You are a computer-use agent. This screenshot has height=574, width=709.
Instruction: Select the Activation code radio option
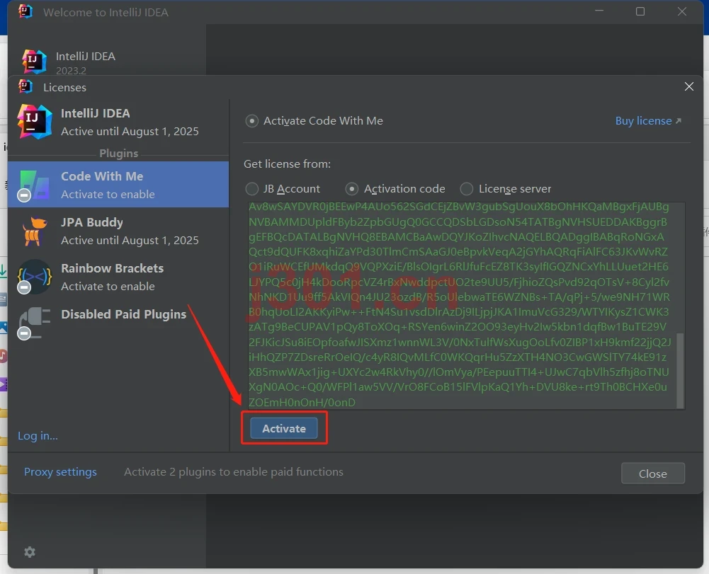point(395,188)
